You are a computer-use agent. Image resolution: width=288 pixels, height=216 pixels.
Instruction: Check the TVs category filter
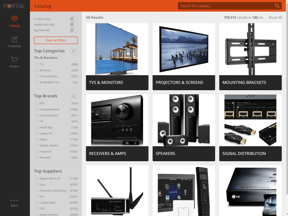(37, 64)
